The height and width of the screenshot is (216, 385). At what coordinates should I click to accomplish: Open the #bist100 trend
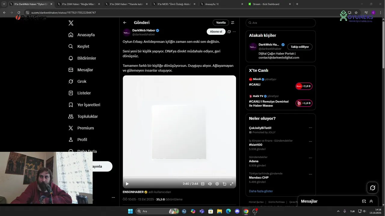coord(256,145)
